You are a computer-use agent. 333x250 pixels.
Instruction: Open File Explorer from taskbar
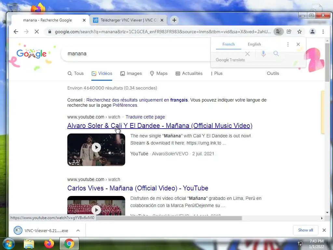click(x=29, y=244)
